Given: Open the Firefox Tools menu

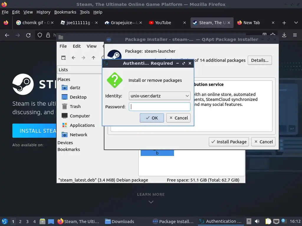Looking at the screenshot, I should (x=85, y=12).
